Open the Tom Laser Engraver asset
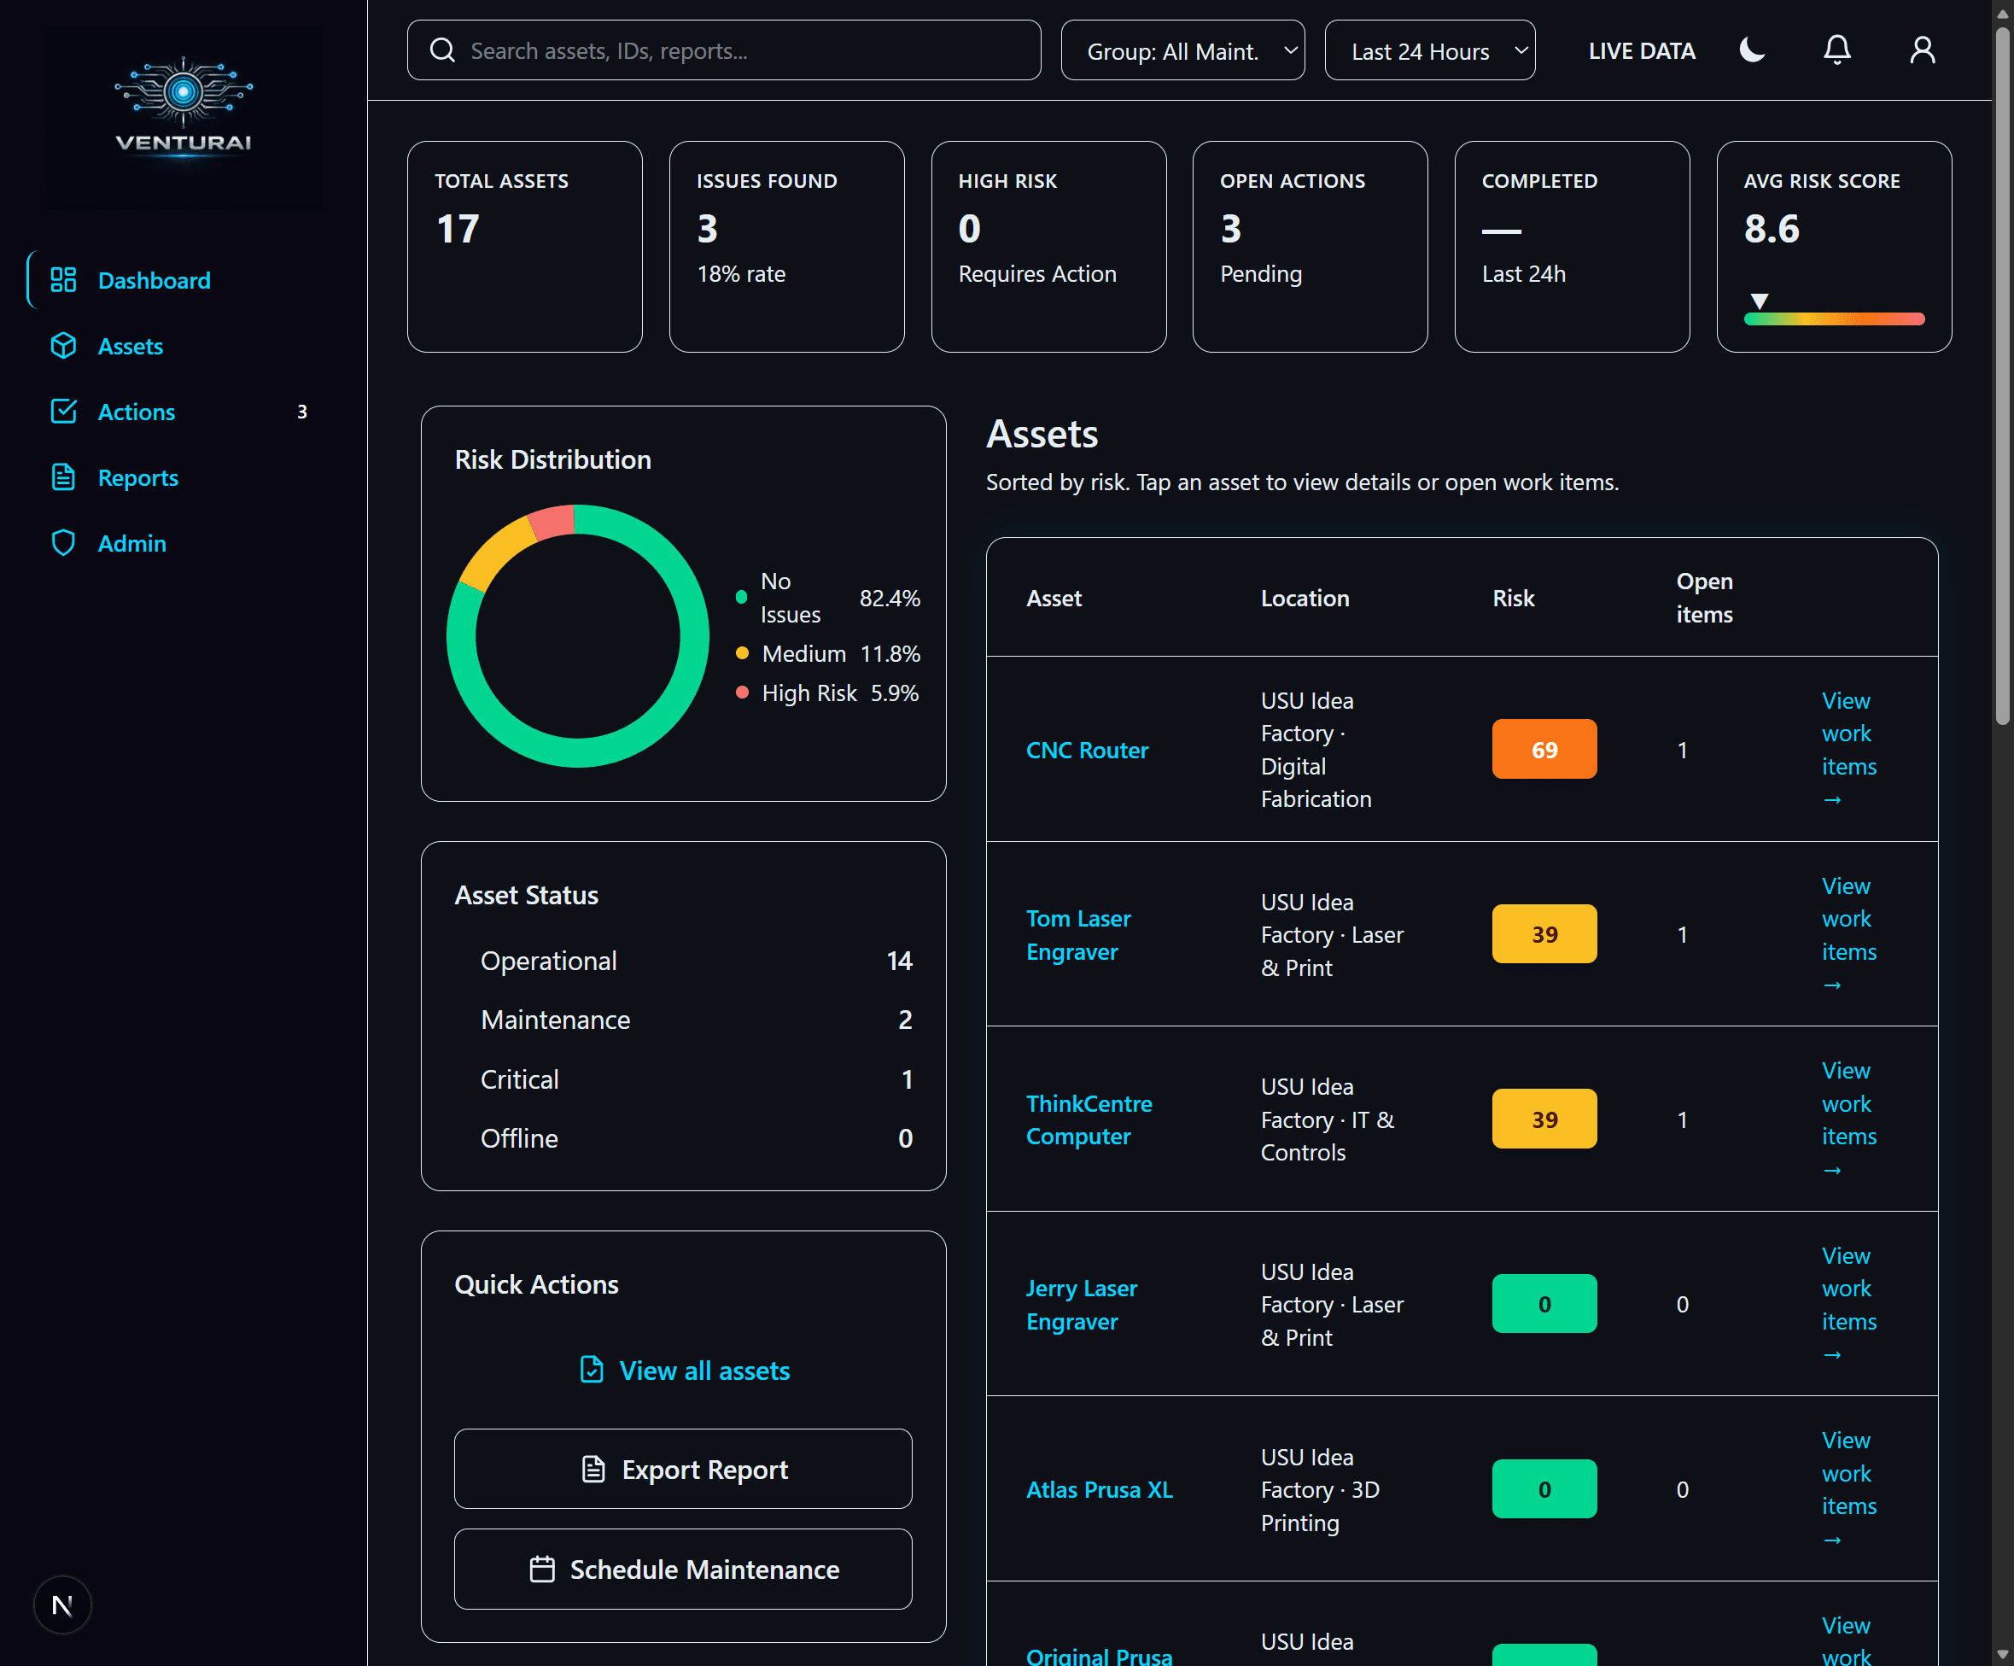The height and width of the screenshot is (1666, 2014). pos(1078,934)
